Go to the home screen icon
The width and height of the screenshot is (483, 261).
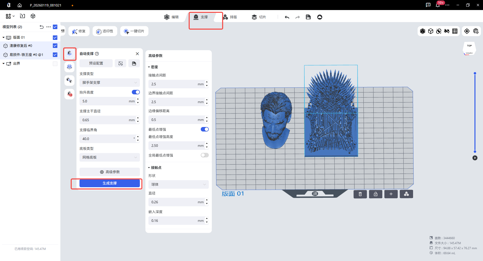coord(20,5)
